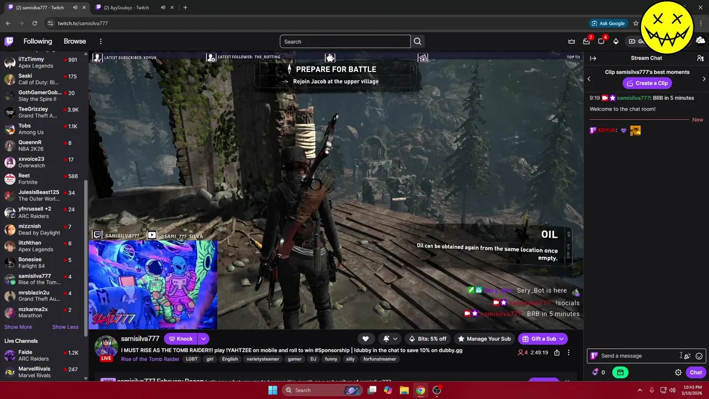
Task: Show previous chat highlight with left chevron
Action: 589,79
